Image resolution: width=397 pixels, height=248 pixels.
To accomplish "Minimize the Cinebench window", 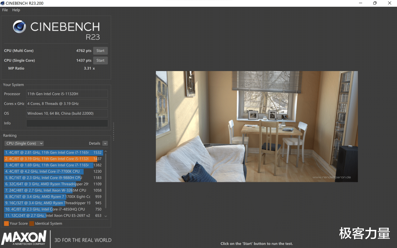I will click(361, 3).
